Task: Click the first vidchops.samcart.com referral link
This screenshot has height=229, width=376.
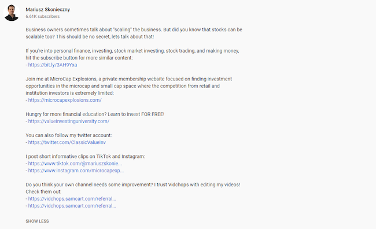Action: tap(72, 199)
